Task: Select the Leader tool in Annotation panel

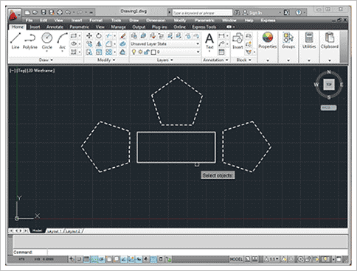Action: pos(221,44)
